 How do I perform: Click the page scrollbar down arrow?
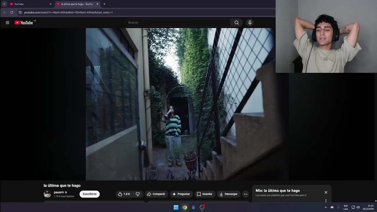point(376,201)
